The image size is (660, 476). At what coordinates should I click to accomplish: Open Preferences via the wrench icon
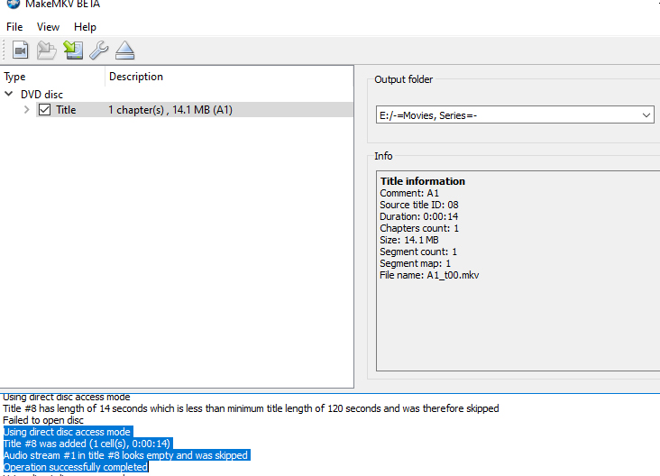point(99,50)
